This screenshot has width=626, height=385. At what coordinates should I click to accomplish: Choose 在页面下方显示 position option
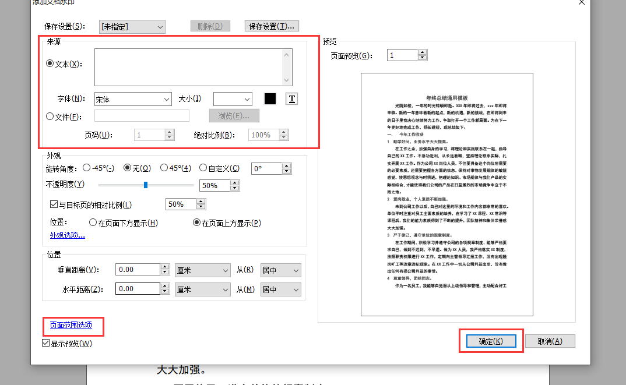(x=93, y=222)
